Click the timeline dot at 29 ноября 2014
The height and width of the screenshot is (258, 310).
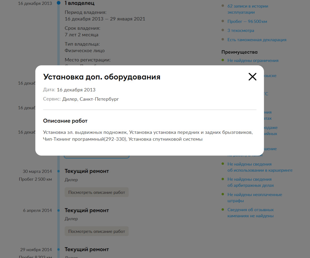[58, 249]
